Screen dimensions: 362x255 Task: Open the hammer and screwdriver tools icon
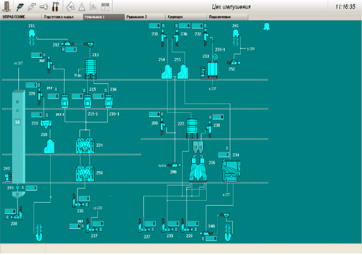pyautogui.click(x=55, y=6)
